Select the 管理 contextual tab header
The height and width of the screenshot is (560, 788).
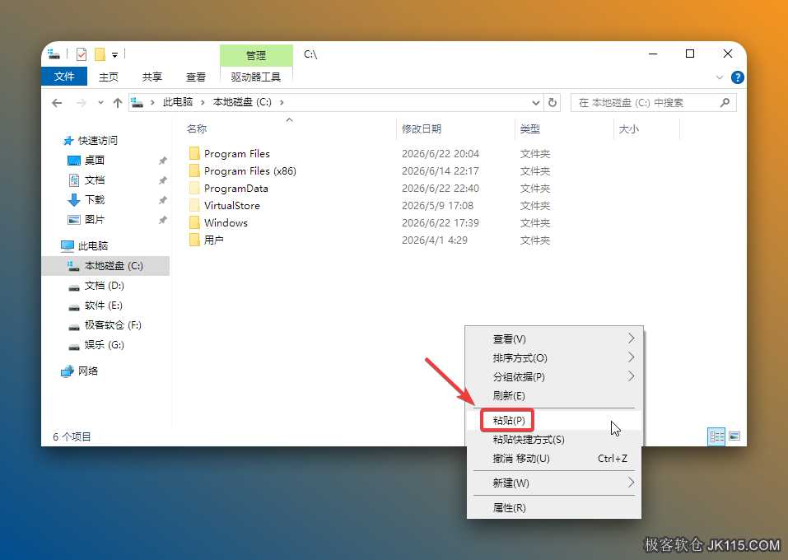coord(256,55)
